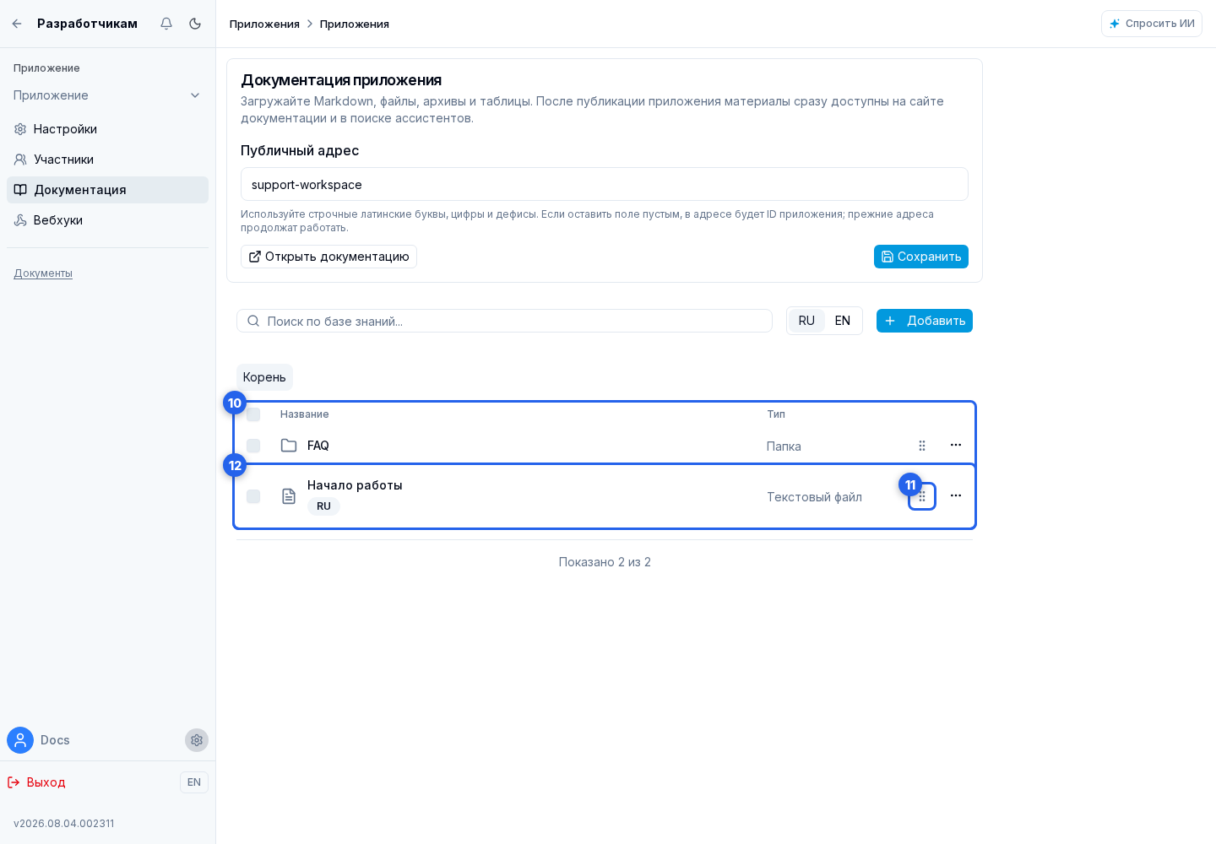Click the Добавить button
1216x844 pixels.
(x=925, y=321)
